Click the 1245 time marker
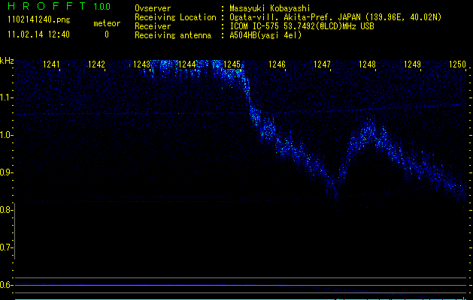This screenshot has height=300, width=473. 232,65
